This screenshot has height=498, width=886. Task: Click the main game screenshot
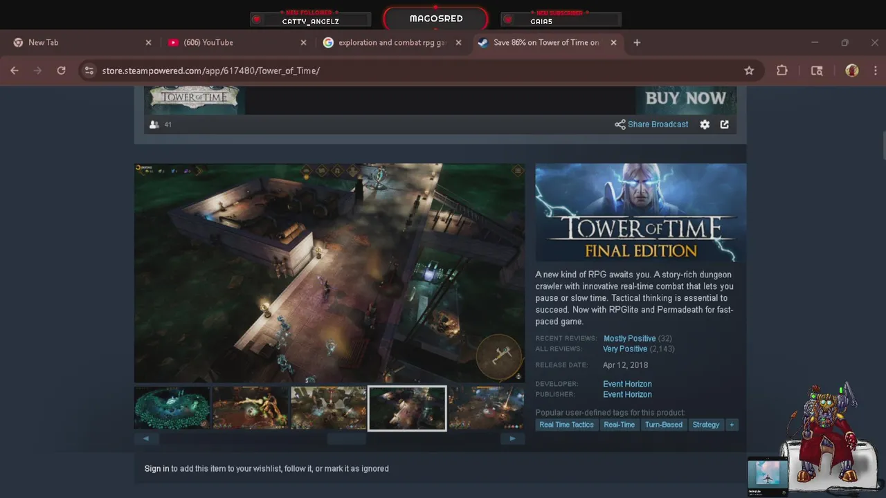[329, 273]
